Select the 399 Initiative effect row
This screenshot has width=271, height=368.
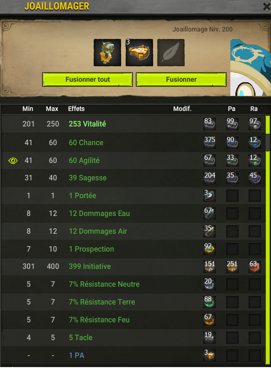coord(133,266)
